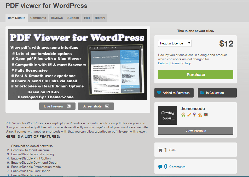
Task: Click the flag country badge
Action: 206,115
